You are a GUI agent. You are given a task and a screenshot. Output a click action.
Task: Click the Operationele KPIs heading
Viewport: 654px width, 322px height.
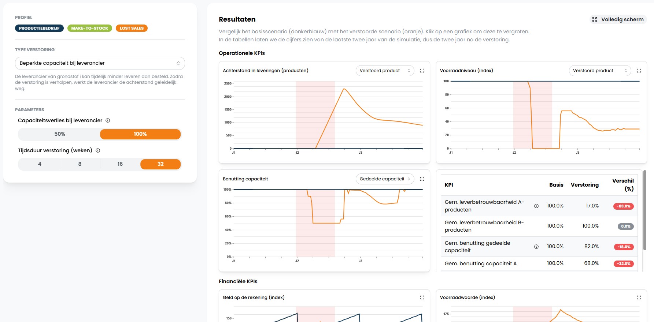(242, 53)
